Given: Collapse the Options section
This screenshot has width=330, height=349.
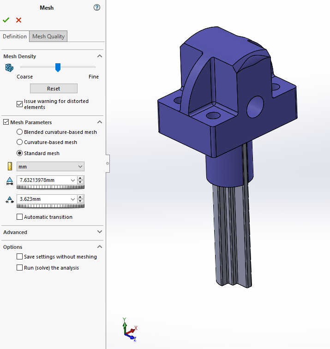Looking at the screenshot, I should click(x=100, y=247).
